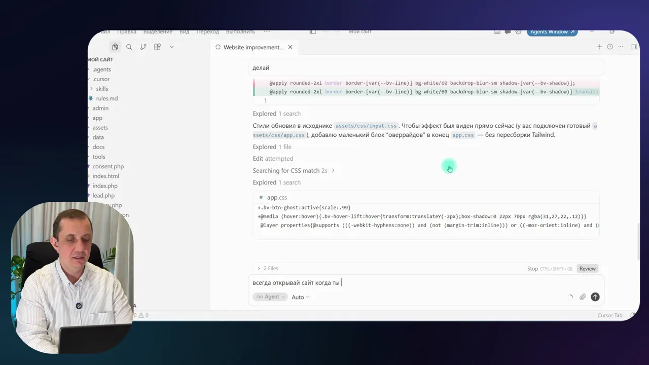Toggle the side panel layout icon

point(633,47)
